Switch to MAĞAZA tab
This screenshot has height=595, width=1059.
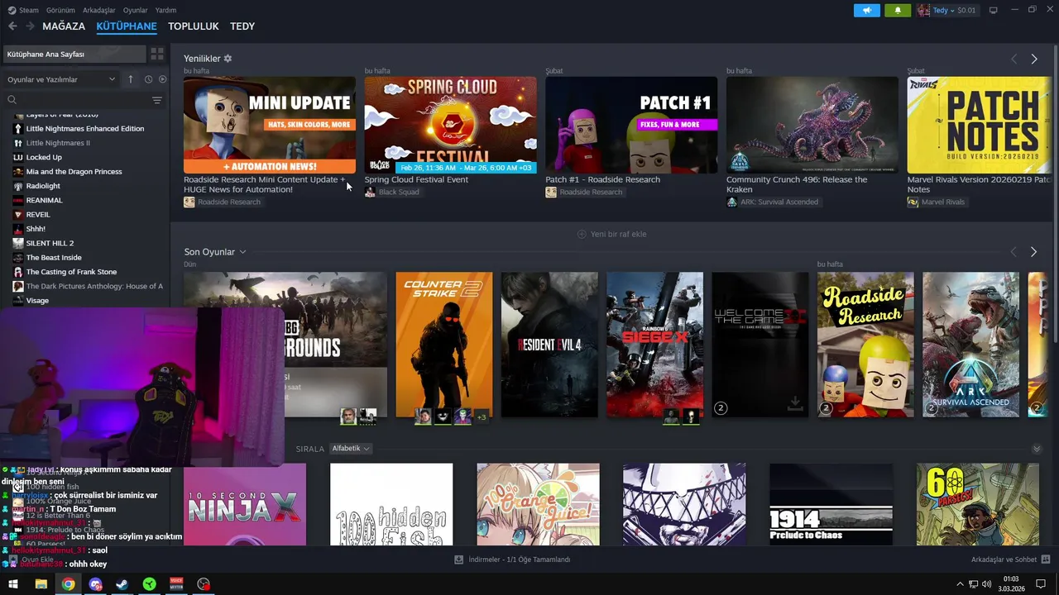(64, 26)
